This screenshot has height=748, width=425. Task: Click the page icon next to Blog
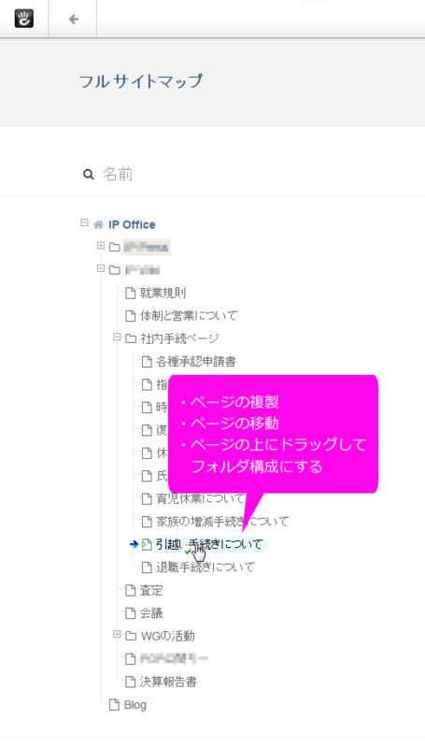click(114, 705)
